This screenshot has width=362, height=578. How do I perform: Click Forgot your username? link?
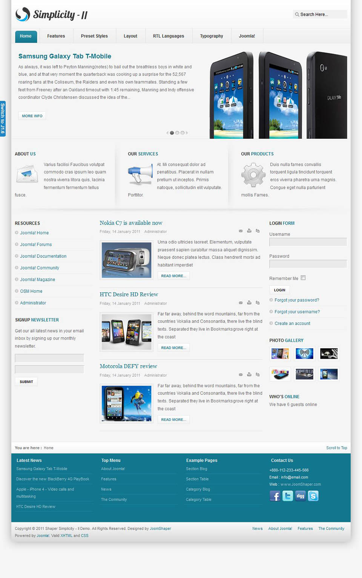click(297, 312)
